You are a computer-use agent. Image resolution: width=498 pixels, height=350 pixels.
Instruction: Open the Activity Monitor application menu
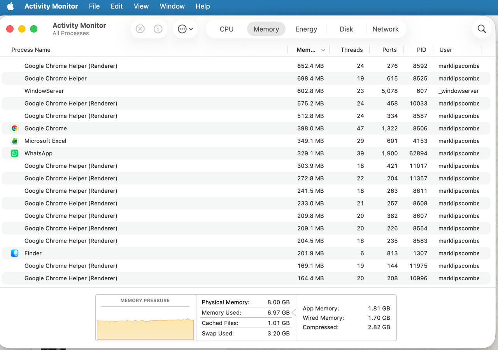tap(51, 6)
